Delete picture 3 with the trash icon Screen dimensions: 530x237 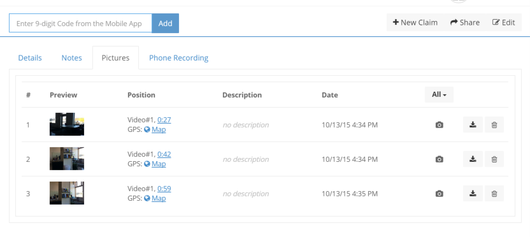[x=494, y=194]
